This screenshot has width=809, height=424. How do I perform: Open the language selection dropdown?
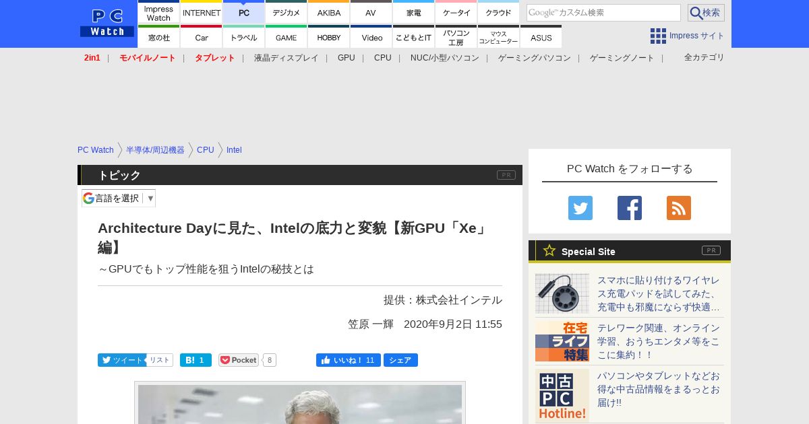point(119,198)
